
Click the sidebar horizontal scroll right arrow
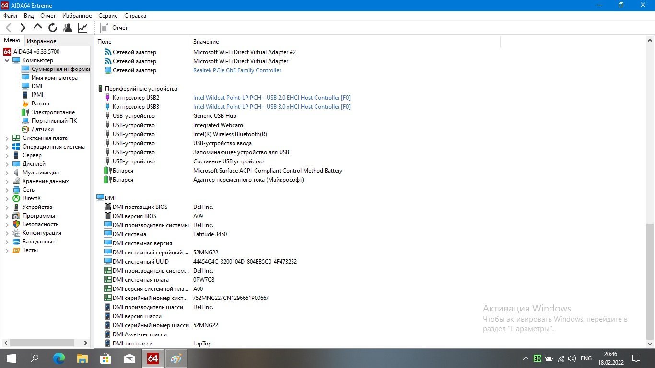coord(86,343)
